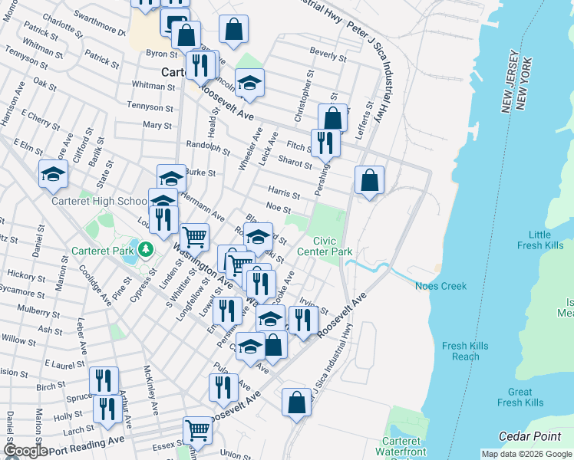Click the Carteret Park tree icon
Viewport: 574px width, 460px height.
click(146, 250)
